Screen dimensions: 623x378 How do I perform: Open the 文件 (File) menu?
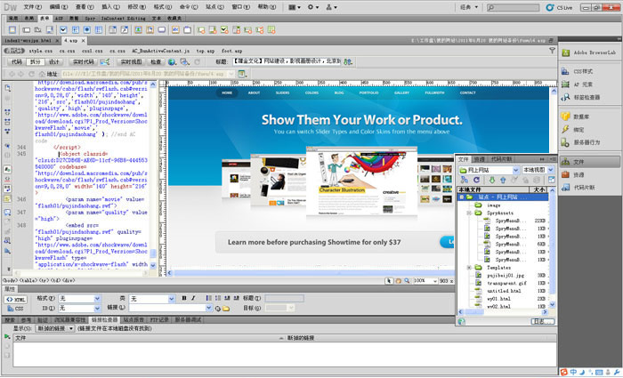click(32, 7)
